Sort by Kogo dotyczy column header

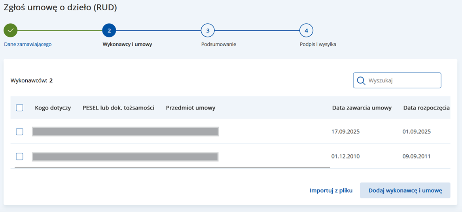[x=53, y=108]
